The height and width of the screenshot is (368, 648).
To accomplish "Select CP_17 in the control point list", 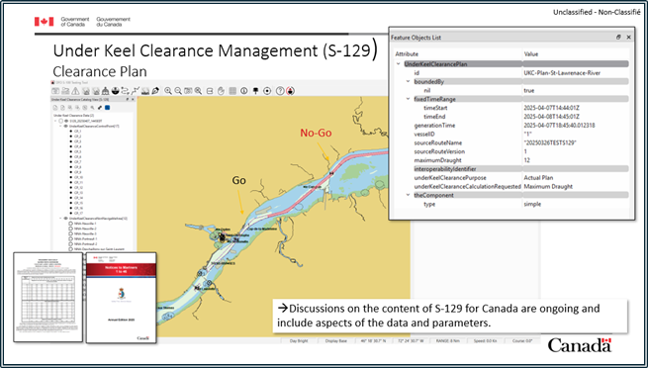I will coord(78,213).
